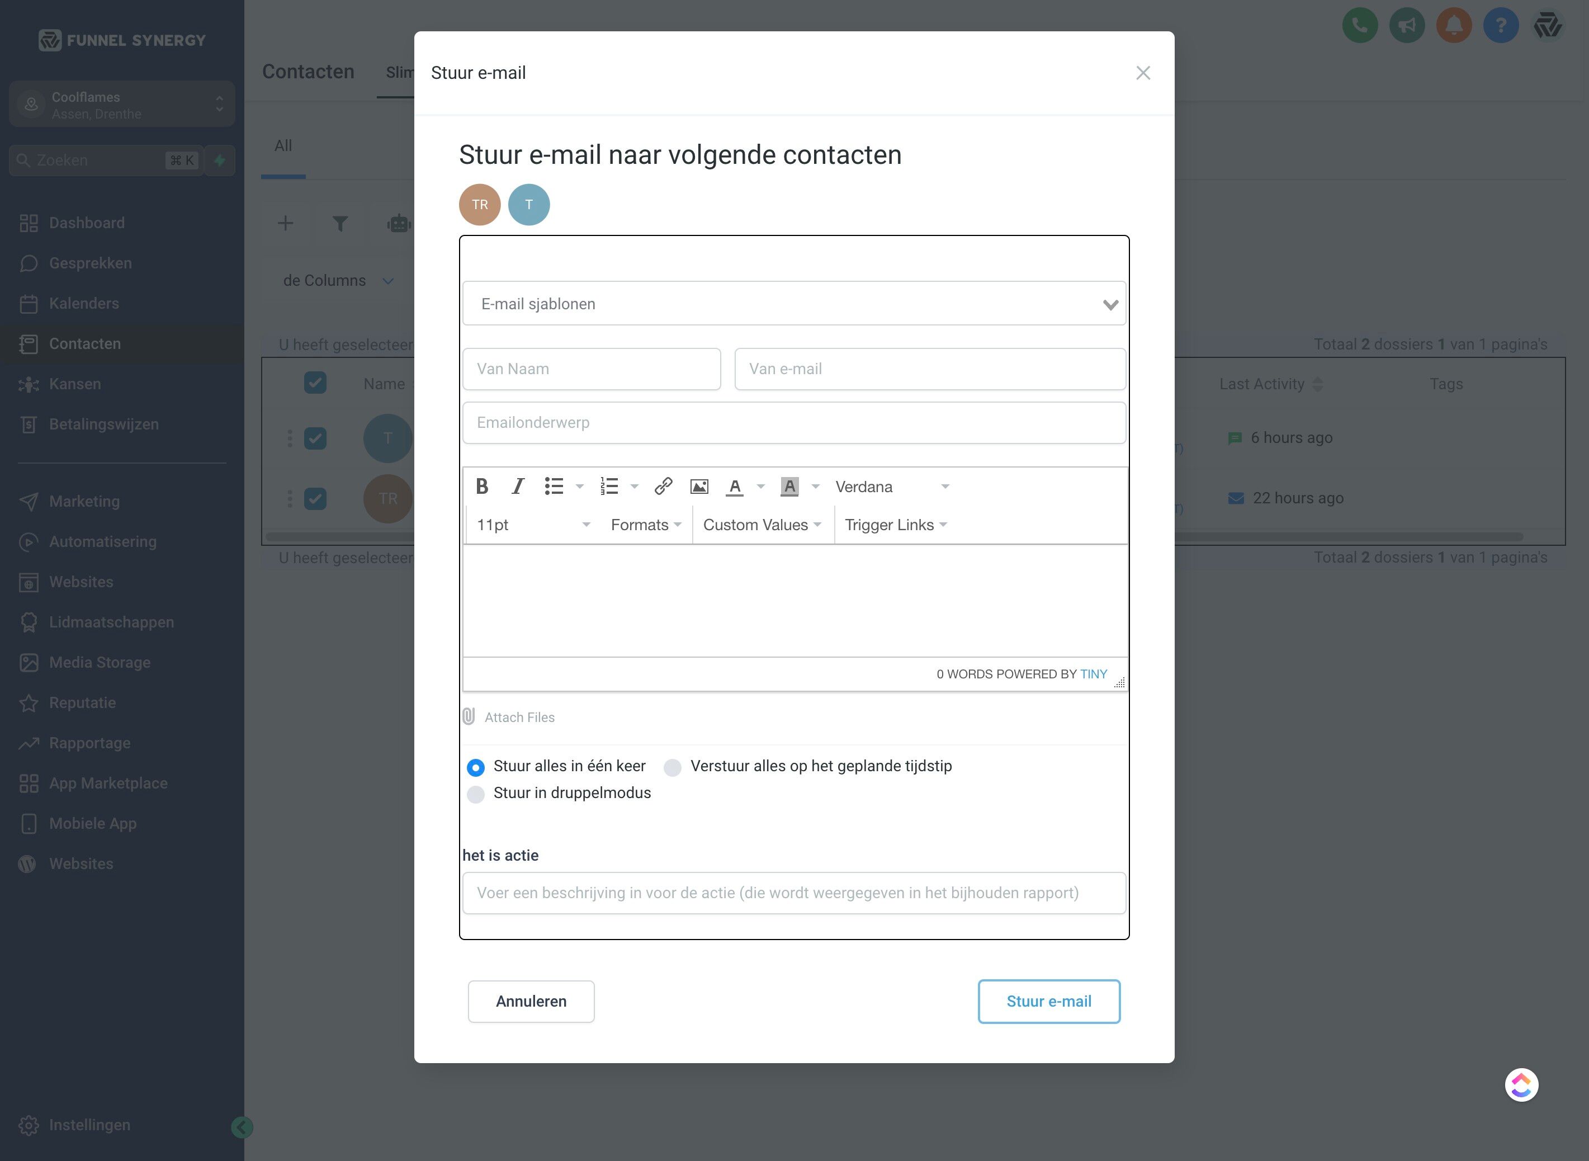The width and height of the screenshot is (1589, 1161).
Task: Click the paperclip Attach Files icon
Action: (x=469, y=717)
